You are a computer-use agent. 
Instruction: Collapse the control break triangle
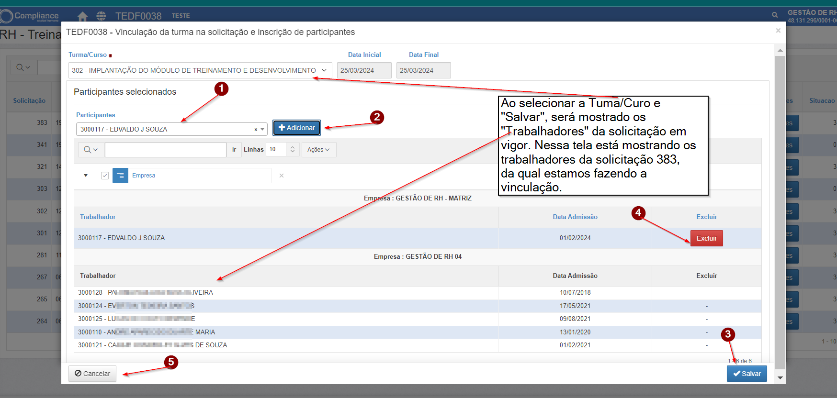pos(86,176)
